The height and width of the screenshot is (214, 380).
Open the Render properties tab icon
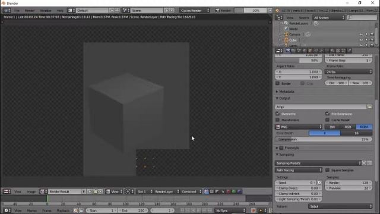(287, 51)
